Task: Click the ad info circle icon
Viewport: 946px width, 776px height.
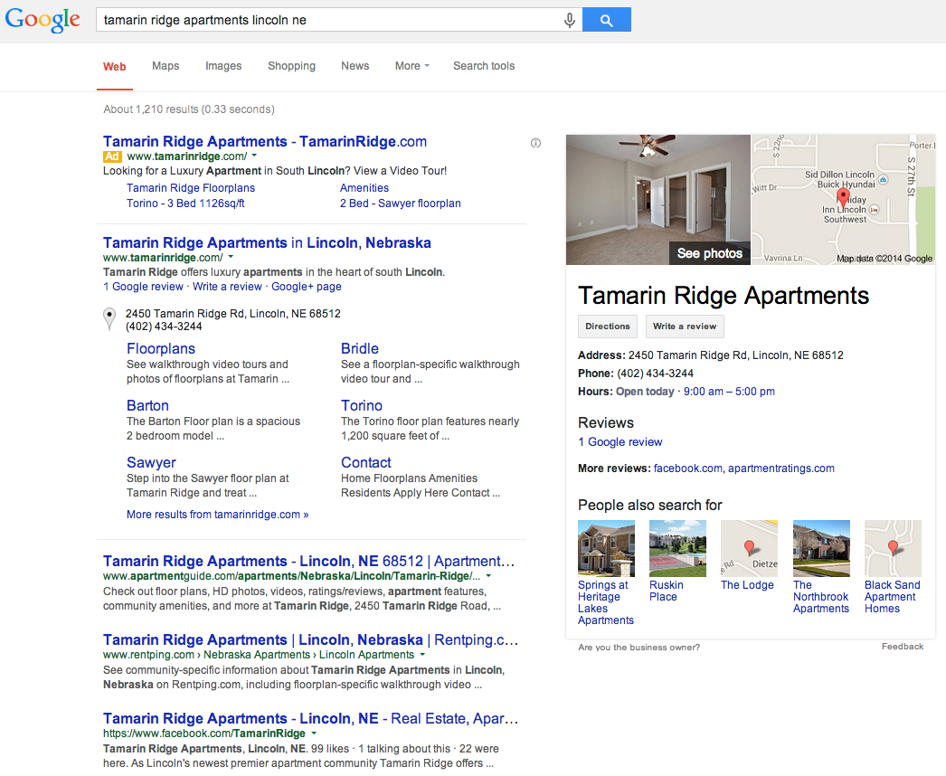Action: tap(535, 143)
